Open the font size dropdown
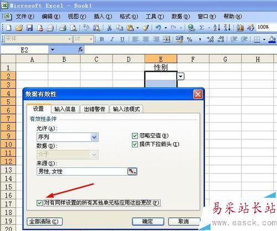The height and width of the screenshot is (231, 277). click(x=91, y=39)
